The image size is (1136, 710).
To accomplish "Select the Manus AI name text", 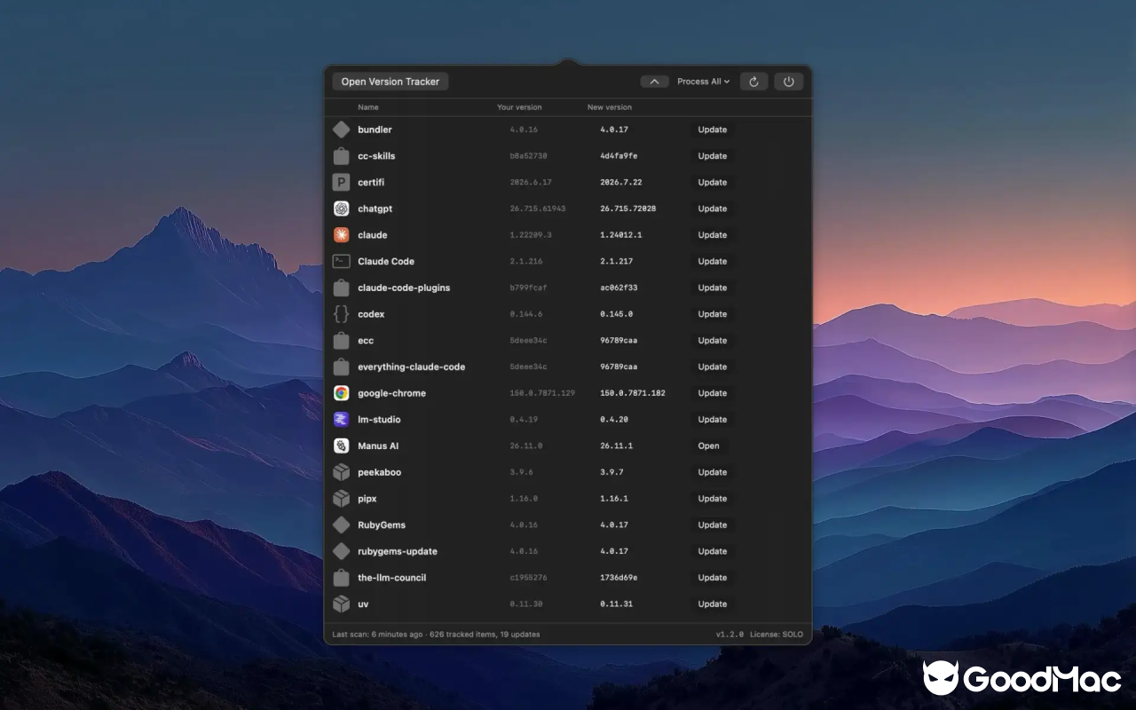I will coord(378,446).
